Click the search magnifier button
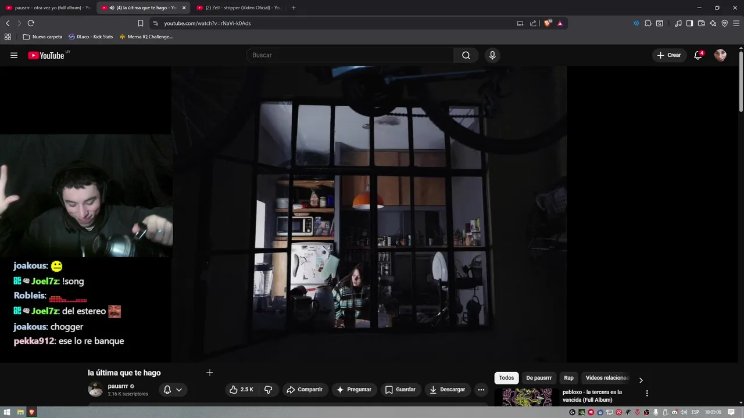 [466, 55]
